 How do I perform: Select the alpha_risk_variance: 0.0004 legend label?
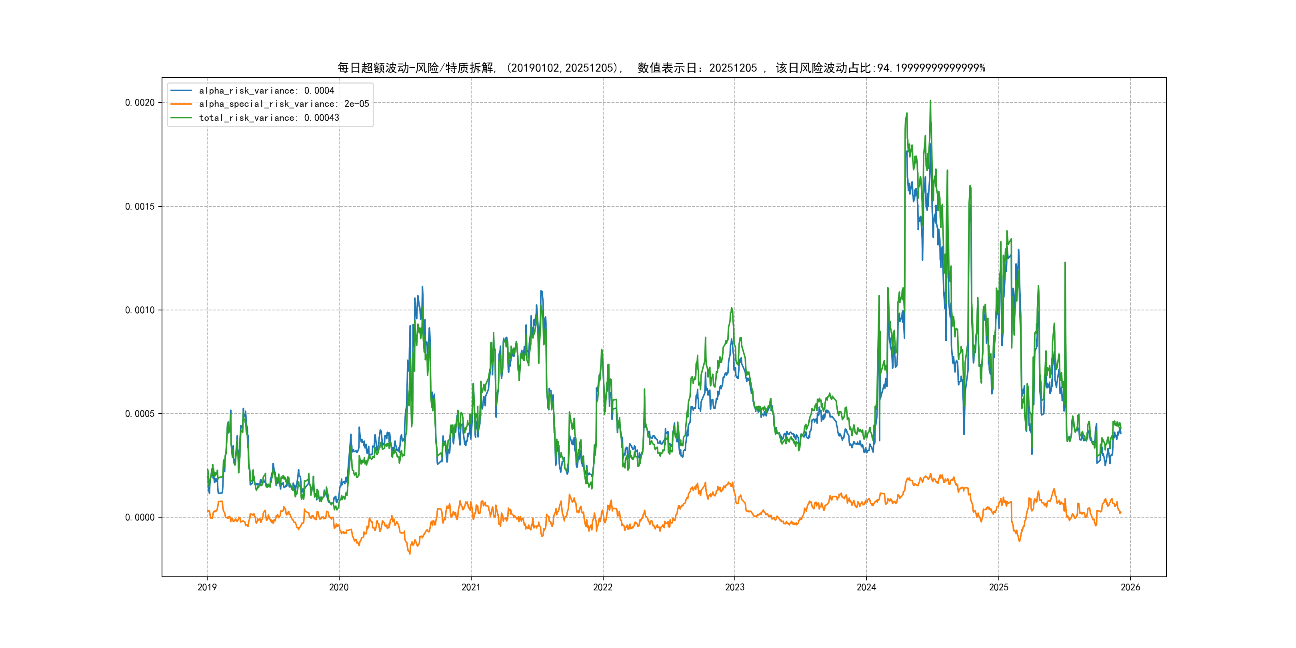(x=266, y=90)
